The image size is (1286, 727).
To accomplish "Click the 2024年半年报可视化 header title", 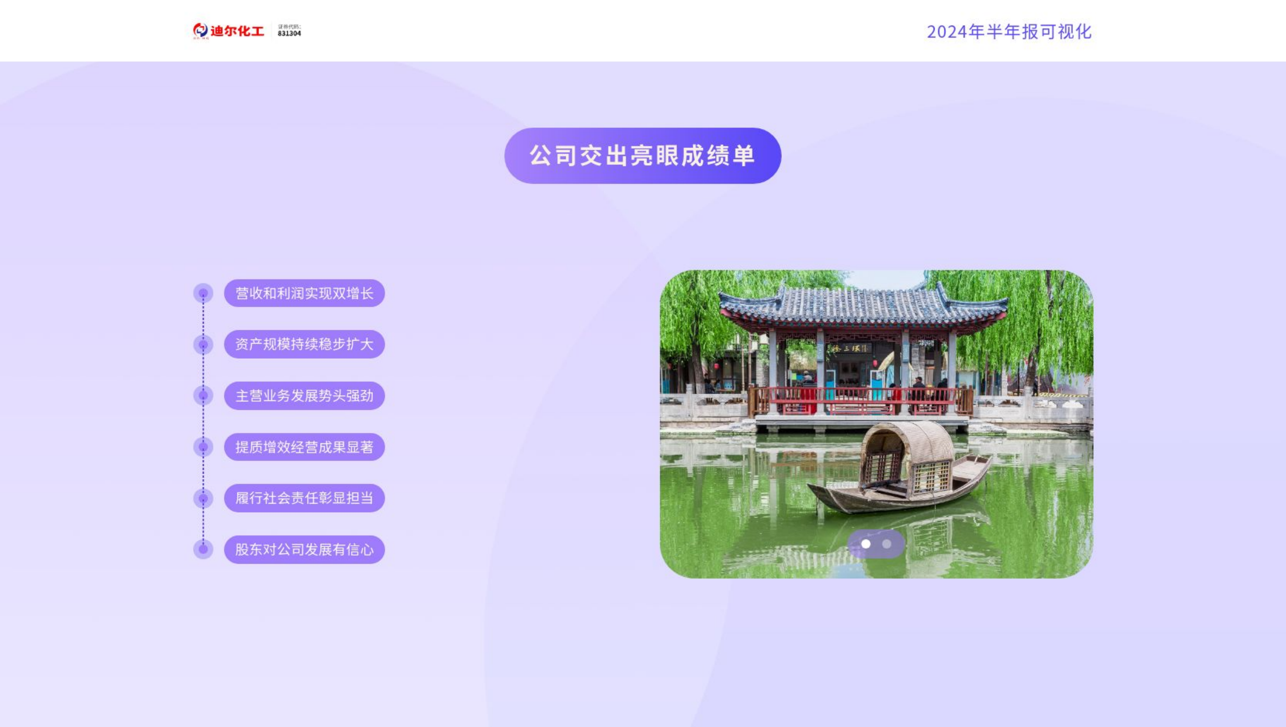I will click(1009, 32).
